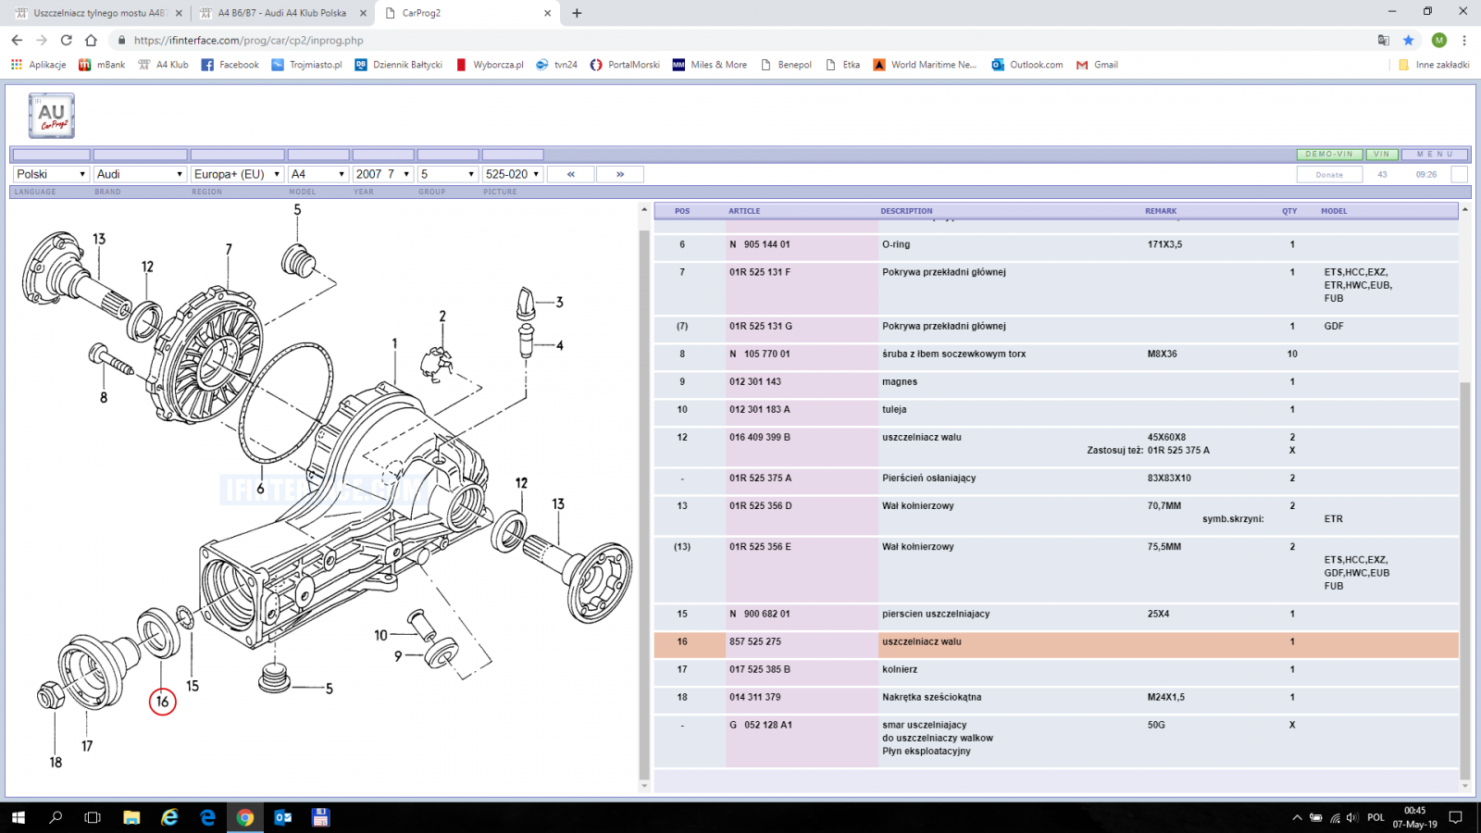Open a new browser tab

click(577, 13)
